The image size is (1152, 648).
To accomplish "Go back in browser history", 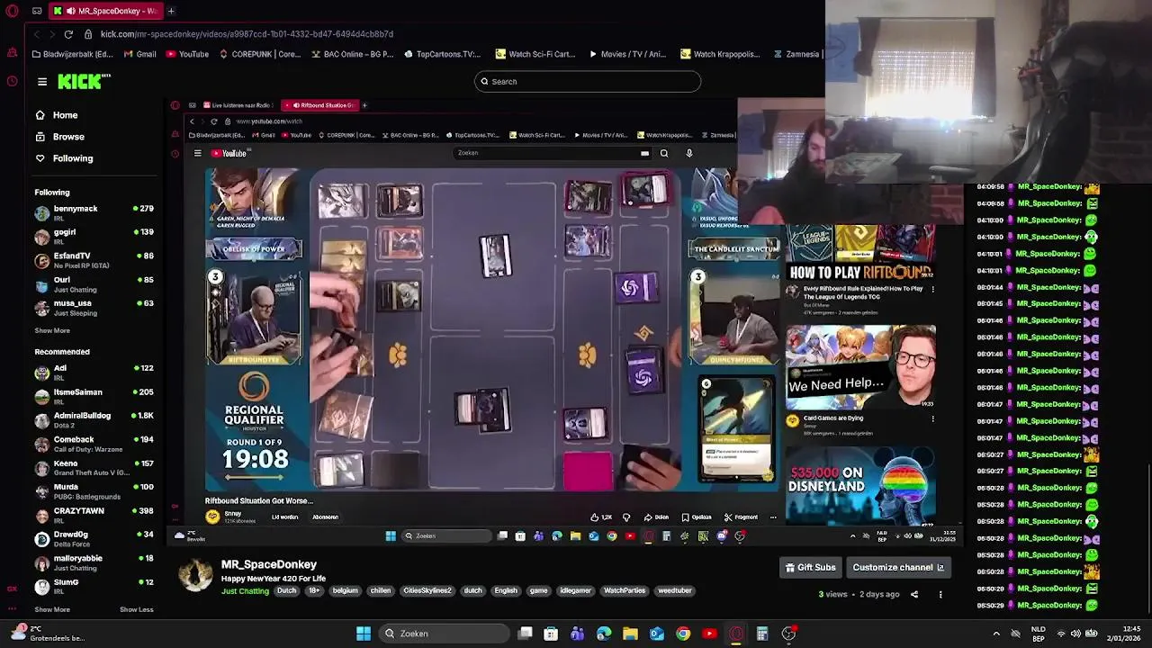I will point(36,34).
